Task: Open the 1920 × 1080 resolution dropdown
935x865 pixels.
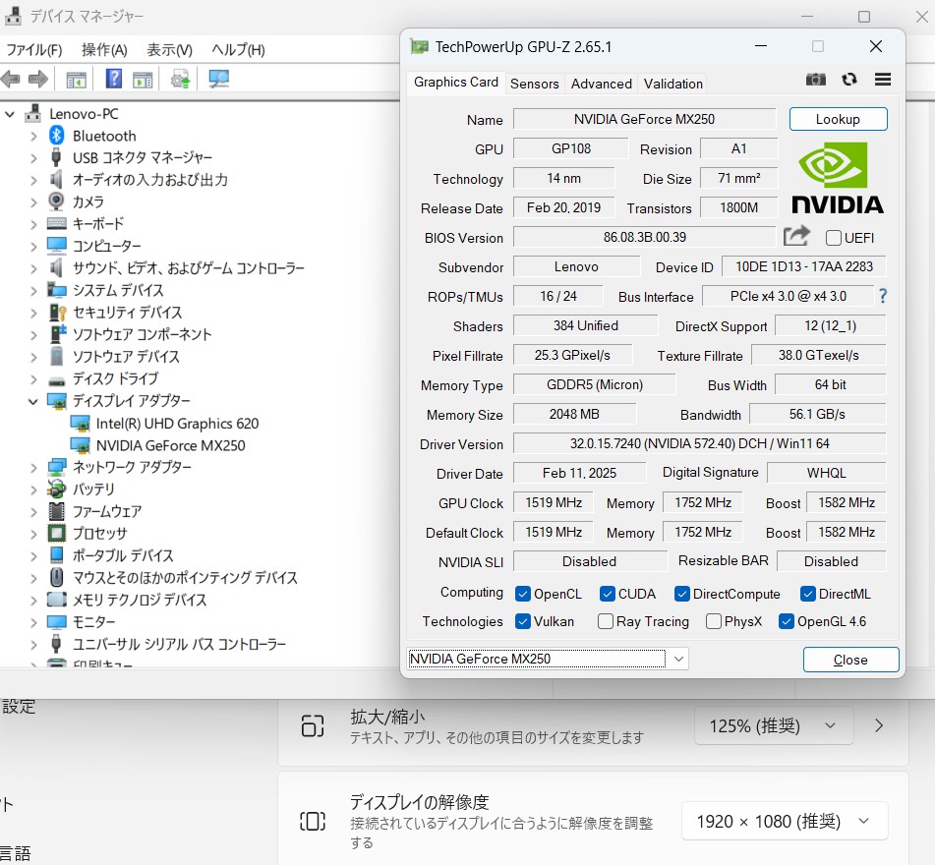Action: coord(785,821)
